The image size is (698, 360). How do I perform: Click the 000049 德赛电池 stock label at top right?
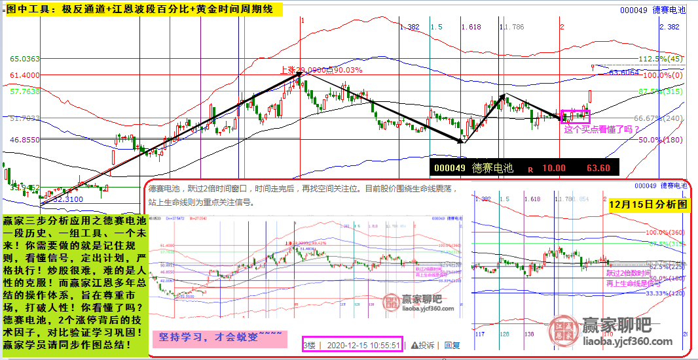pos(653,9)
